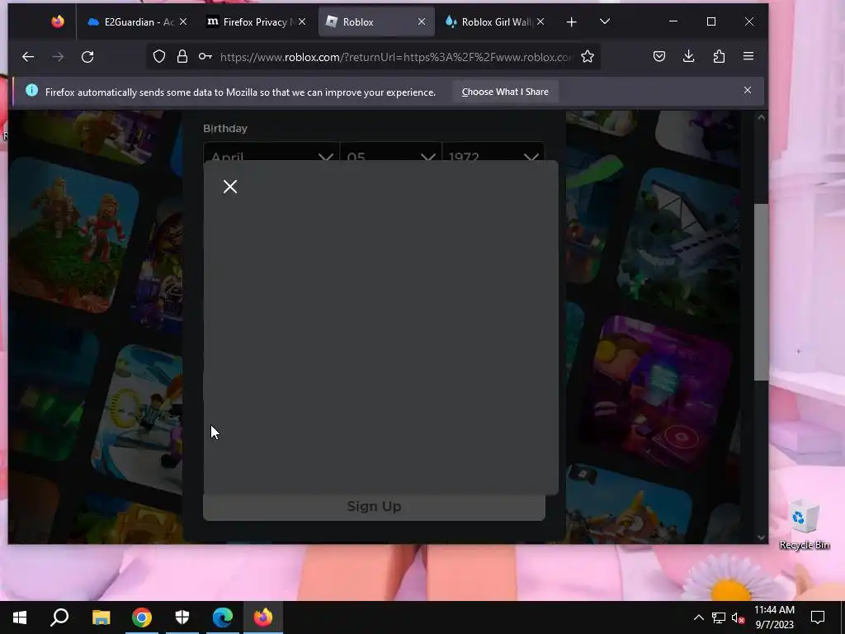
Task: Minimize the Firefox window
Action: (x=673, y=21)
